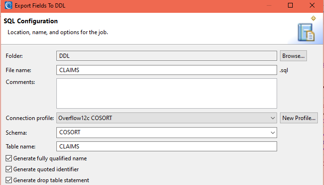
Task: Maximize the Export Fields To DDL dialog
Action: pyautogui.click(x=290, y=5)
